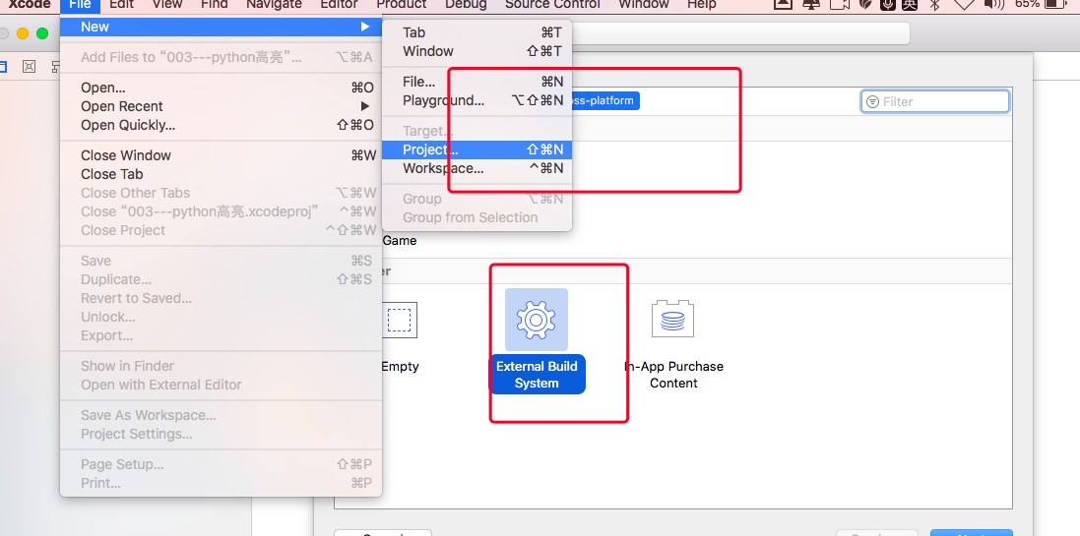Choose File... in the New submenu
Screen dimensions: 1080x536
(x=476, y=82)
